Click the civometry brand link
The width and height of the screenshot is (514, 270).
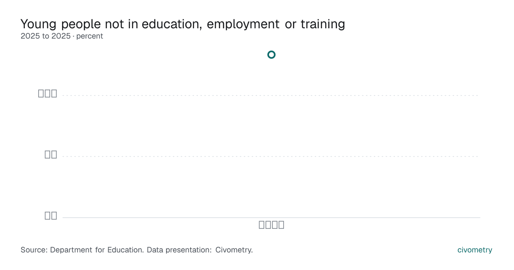coord(475,250)
